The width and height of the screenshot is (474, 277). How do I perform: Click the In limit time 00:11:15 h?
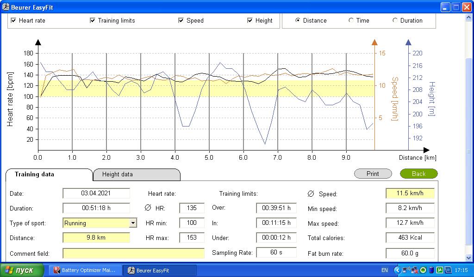(276, 223)
